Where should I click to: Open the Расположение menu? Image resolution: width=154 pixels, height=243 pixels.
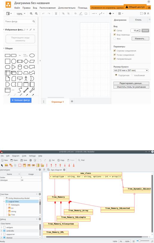click(x=48, y=8)
